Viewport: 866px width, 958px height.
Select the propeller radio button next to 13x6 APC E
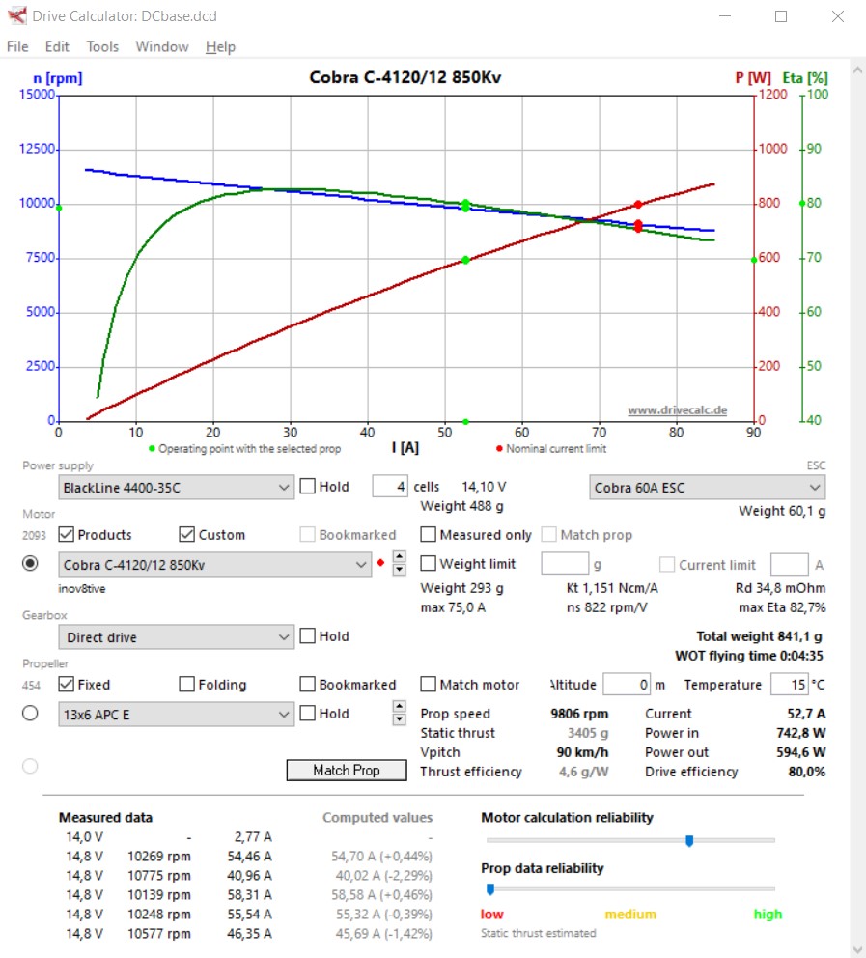click(30, 714)
